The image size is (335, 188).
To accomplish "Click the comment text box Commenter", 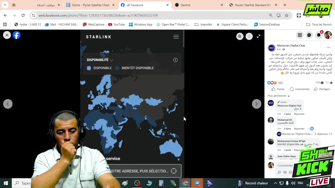I will (285, 165).
